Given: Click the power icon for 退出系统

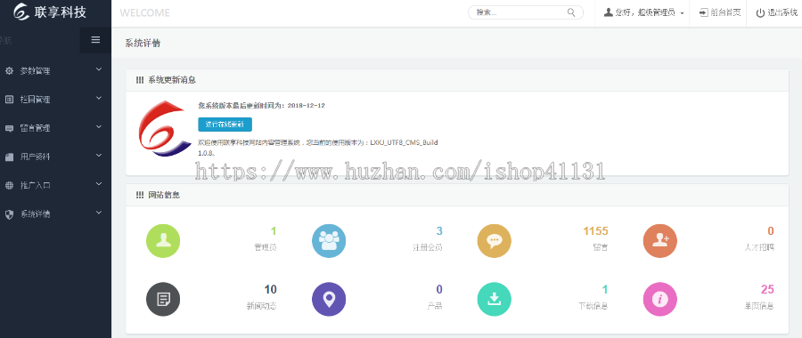Looking at the screenshot, I should 761,12.
